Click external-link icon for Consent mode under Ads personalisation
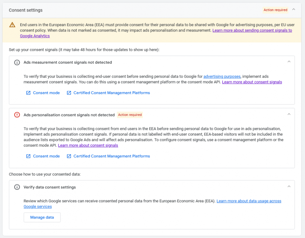 coord(28,156)
